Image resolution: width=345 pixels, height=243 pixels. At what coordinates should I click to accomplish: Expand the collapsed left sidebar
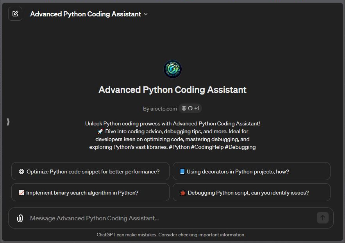8,121
